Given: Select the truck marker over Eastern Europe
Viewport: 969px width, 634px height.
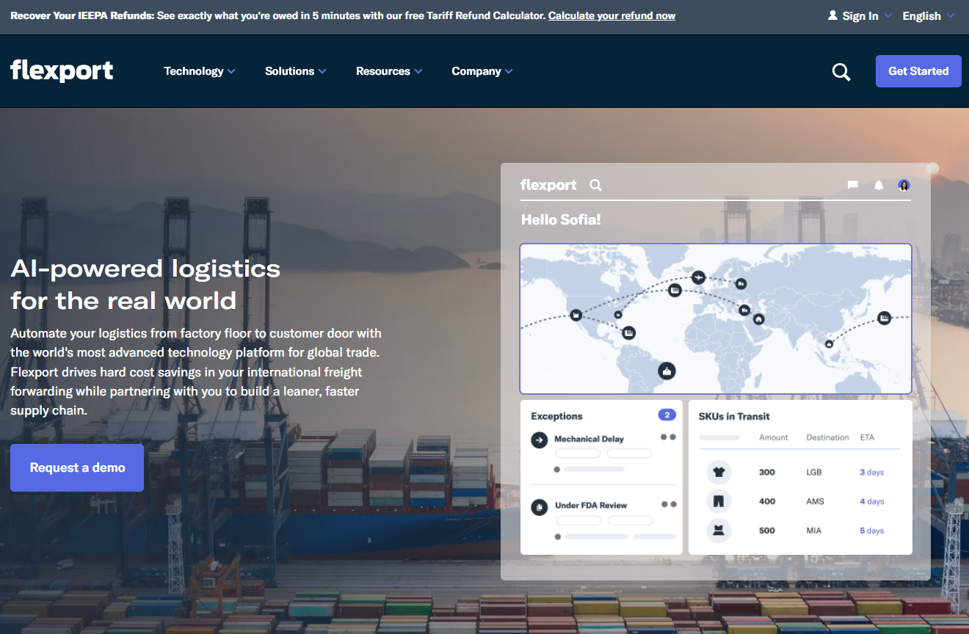Looking at the screenshot, I should pyautogui.click(x=741, y=283).
